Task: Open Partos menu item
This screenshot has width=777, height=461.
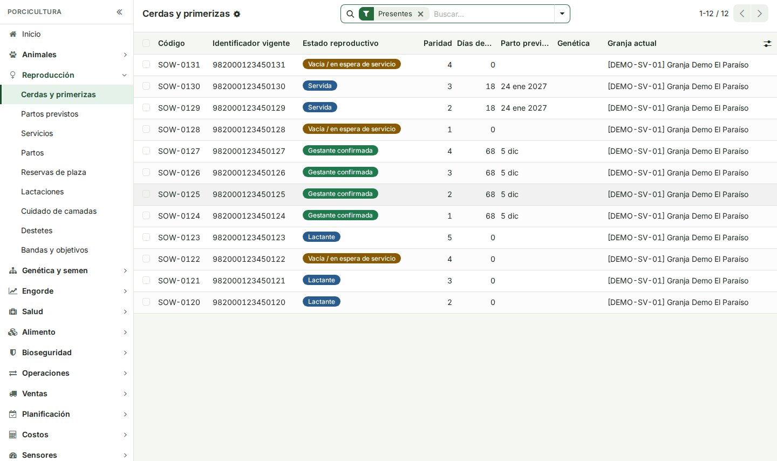Action: point(67,153)
